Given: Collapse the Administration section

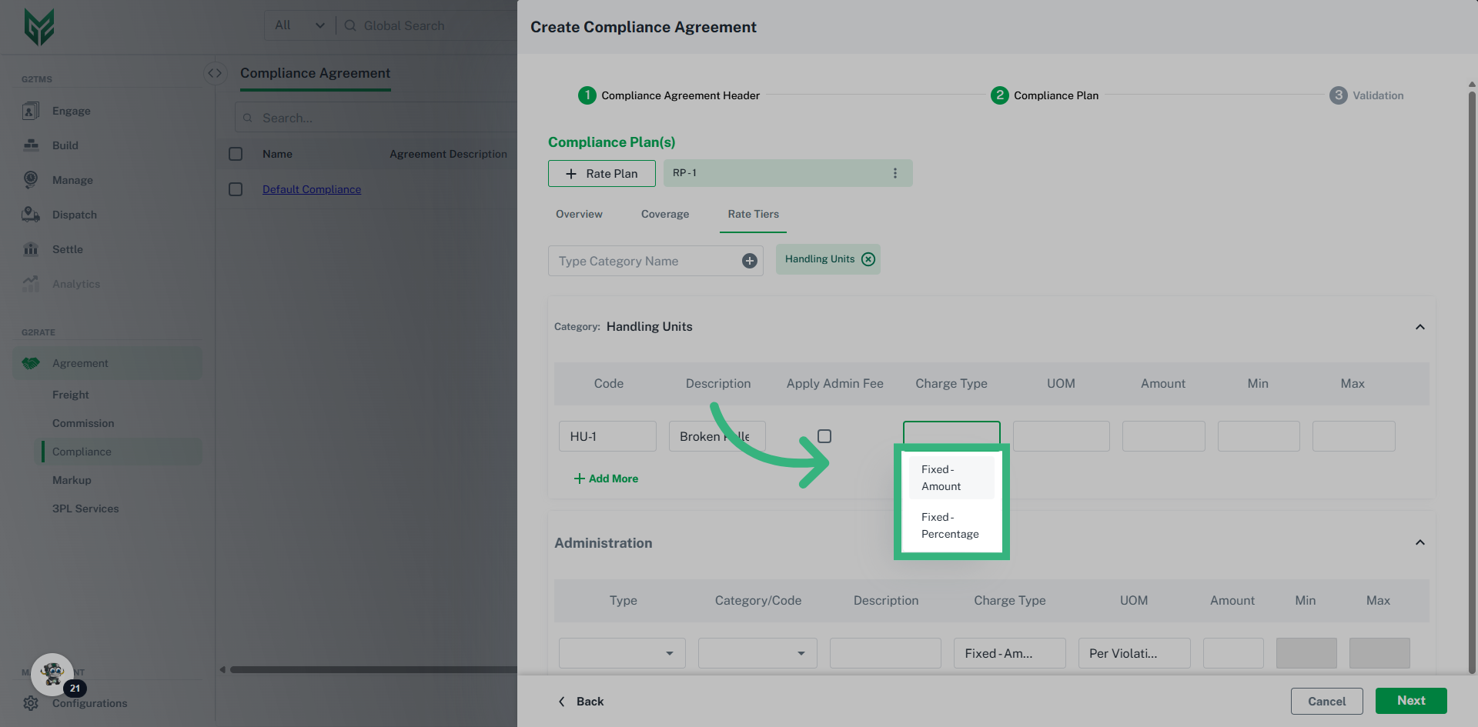Looking at the screenshot, I should pyautogui.click(x=1420, y=542).
